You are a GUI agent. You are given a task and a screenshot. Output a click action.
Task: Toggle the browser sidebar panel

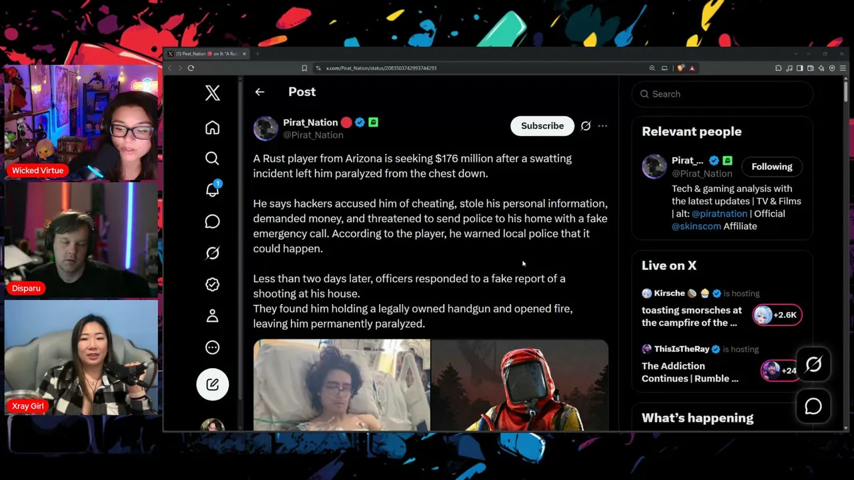pos(800,68)
